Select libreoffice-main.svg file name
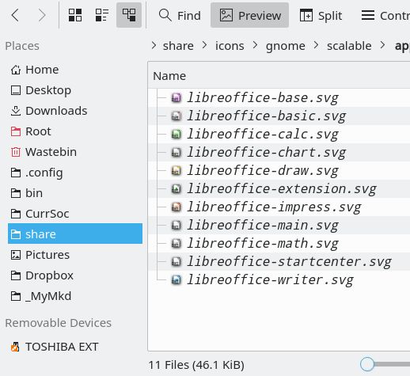The height and width of the screenshot is (376, 410). tap(263, 226)
